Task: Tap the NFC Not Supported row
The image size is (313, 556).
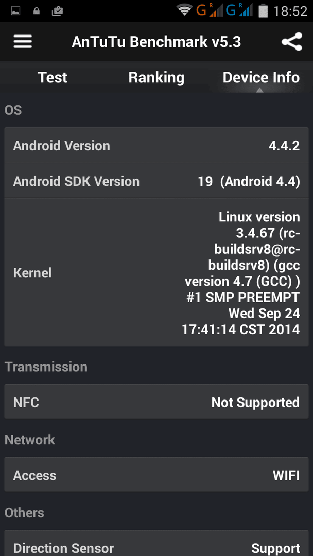Action: 156,402
